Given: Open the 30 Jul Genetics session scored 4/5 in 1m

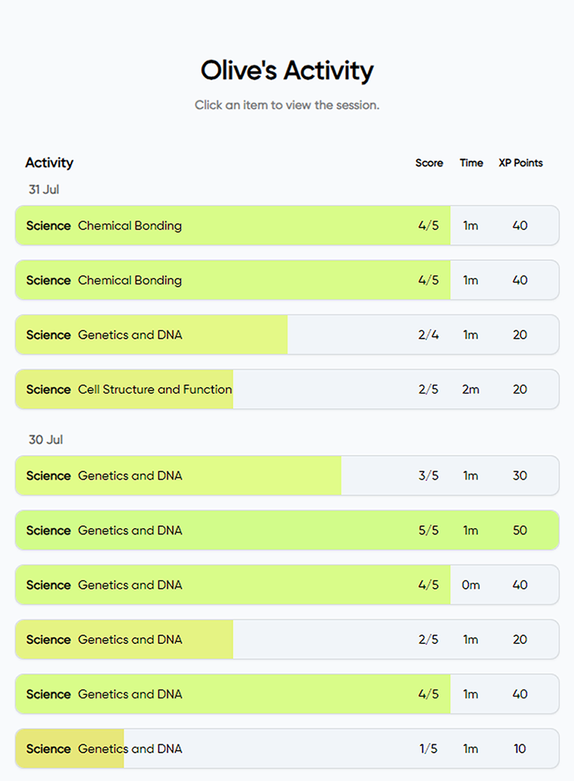Looking at the screenshot, I should pyautogui.click(x=286, y=694).
